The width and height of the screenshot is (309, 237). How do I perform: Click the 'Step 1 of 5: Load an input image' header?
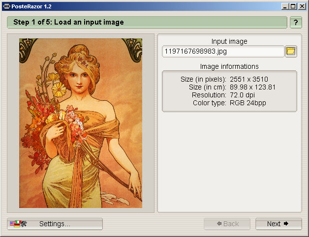(x=147, y=22)
